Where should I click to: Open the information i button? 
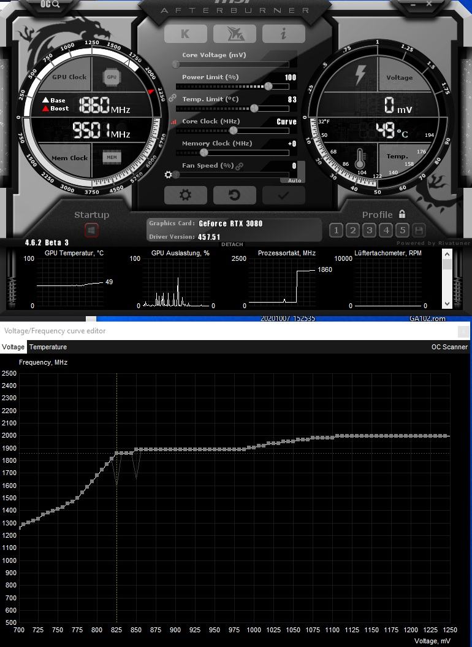283,34
